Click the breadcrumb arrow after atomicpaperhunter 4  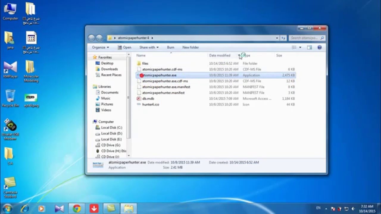[152, 38]
